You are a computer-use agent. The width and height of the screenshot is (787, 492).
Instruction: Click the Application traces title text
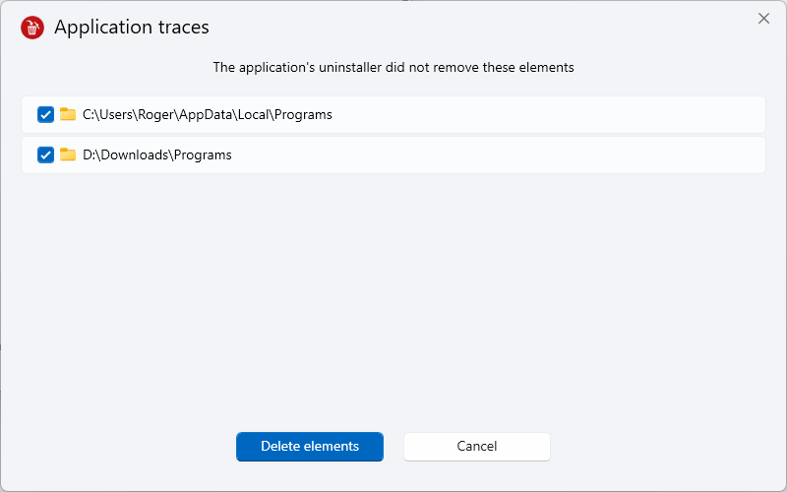pos(132,28)
